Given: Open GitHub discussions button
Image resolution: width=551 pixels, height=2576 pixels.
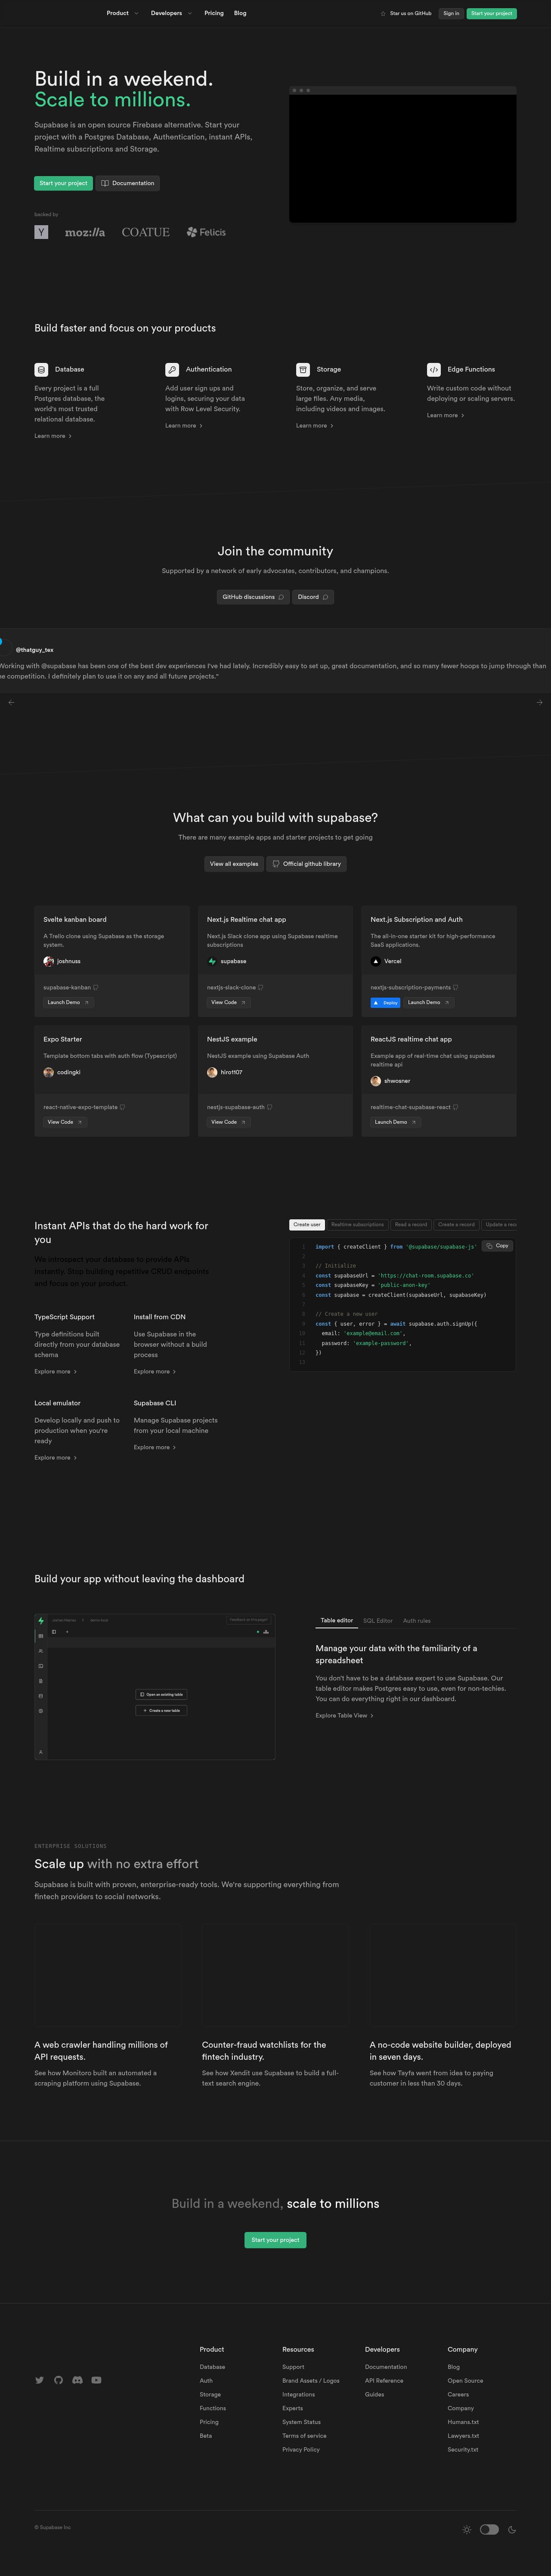Looking at the screenshot, I should pyautogui.click(x=253, y=597).
